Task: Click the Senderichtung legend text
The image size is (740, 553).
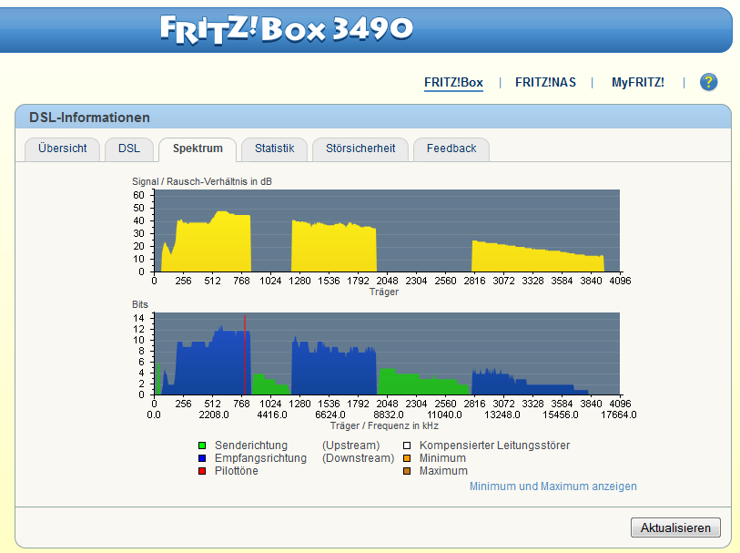Action: pyautogui.click(x=251, y=445)
